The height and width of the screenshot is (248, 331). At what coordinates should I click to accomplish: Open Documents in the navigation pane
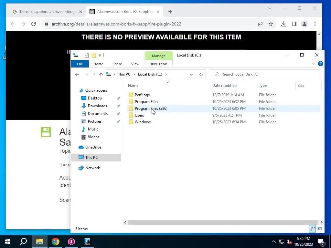click(x=98, y=114)
